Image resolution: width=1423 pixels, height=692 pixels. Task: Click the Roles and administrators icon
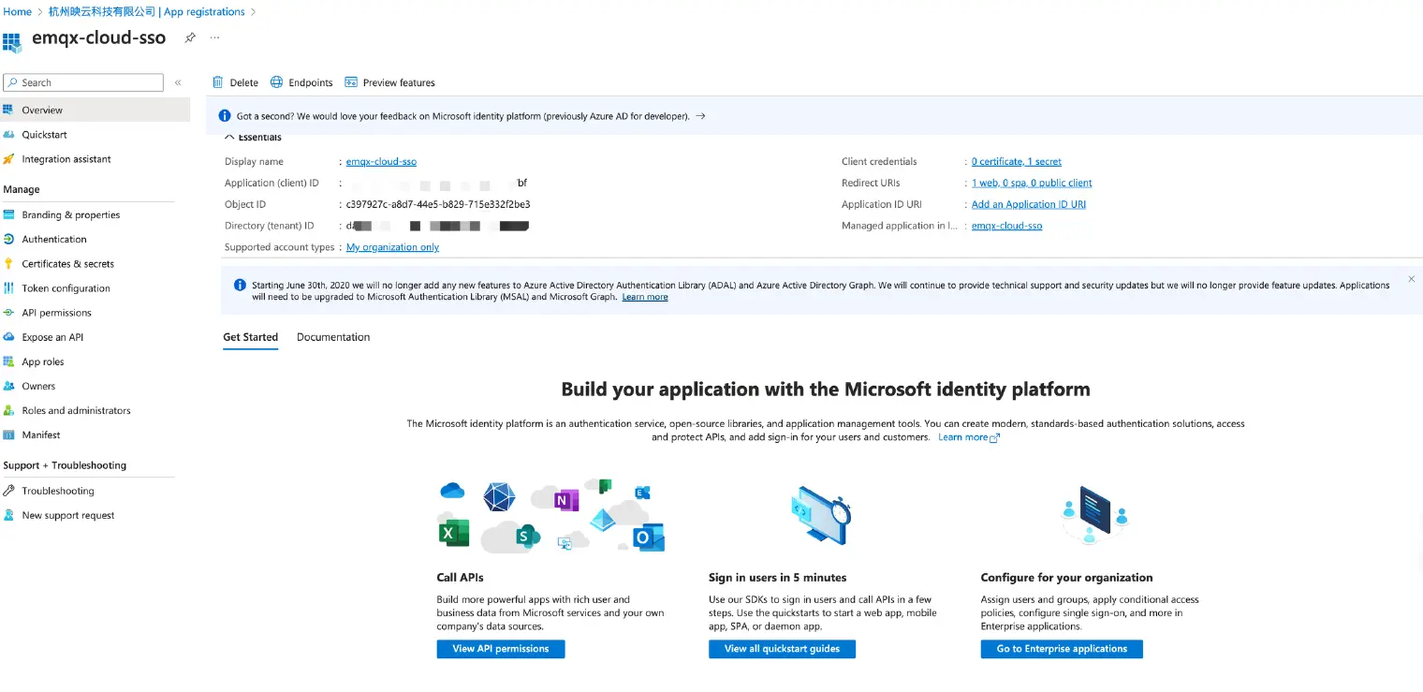[8, 410]
